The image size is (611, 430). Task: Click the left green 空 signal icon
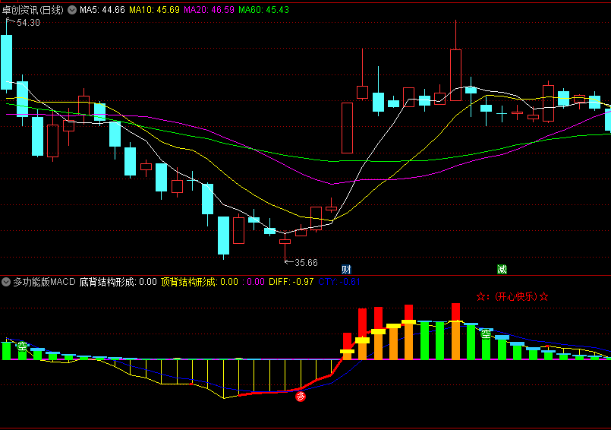click(x=22, y=346)
